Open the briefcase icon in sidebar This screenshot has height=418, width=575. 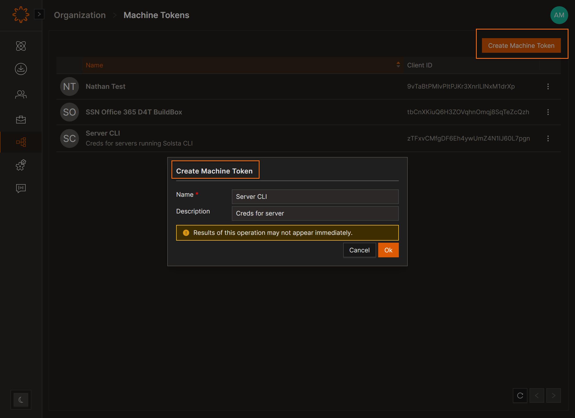tap(21, 119)
